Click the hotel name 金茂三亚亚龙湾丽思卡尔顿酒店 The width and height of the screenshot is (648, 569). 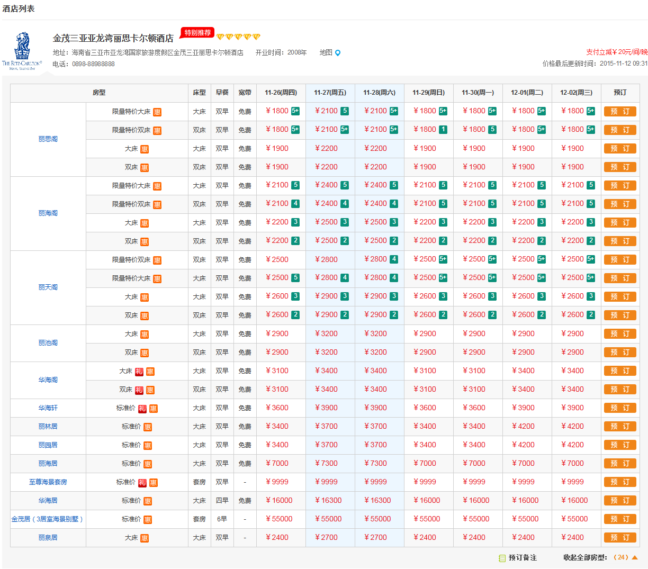tap(113, 38)
